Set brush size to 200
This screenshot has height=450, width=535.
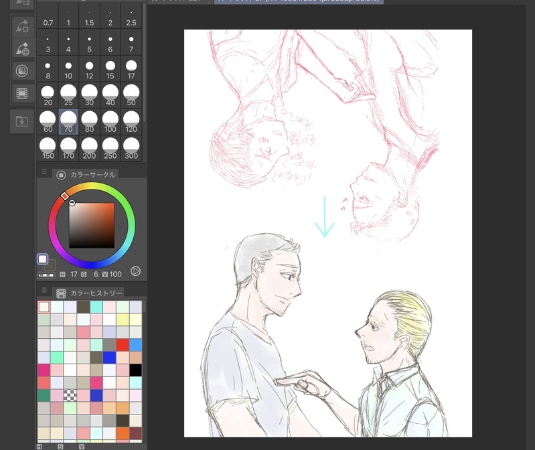[x=90, y=149]
